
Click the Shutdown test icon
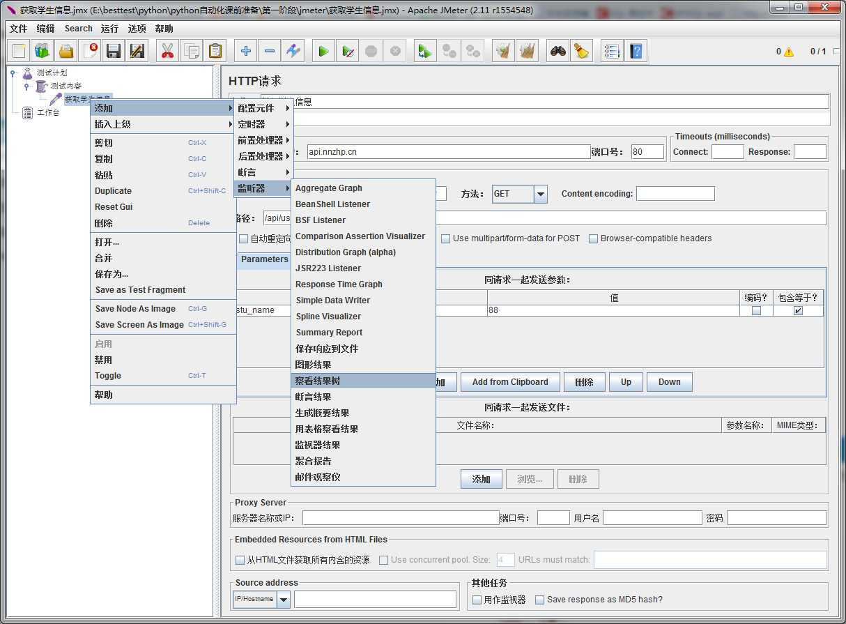(x=394, y=51)
